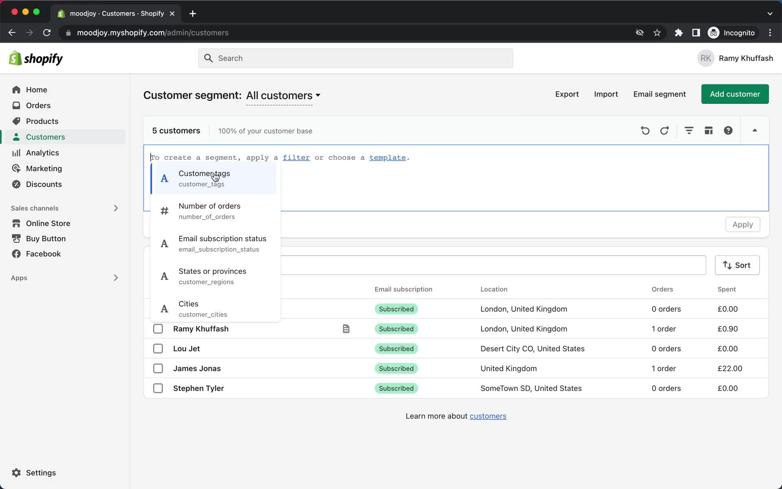Open a new browser tab

pos(193,13)
